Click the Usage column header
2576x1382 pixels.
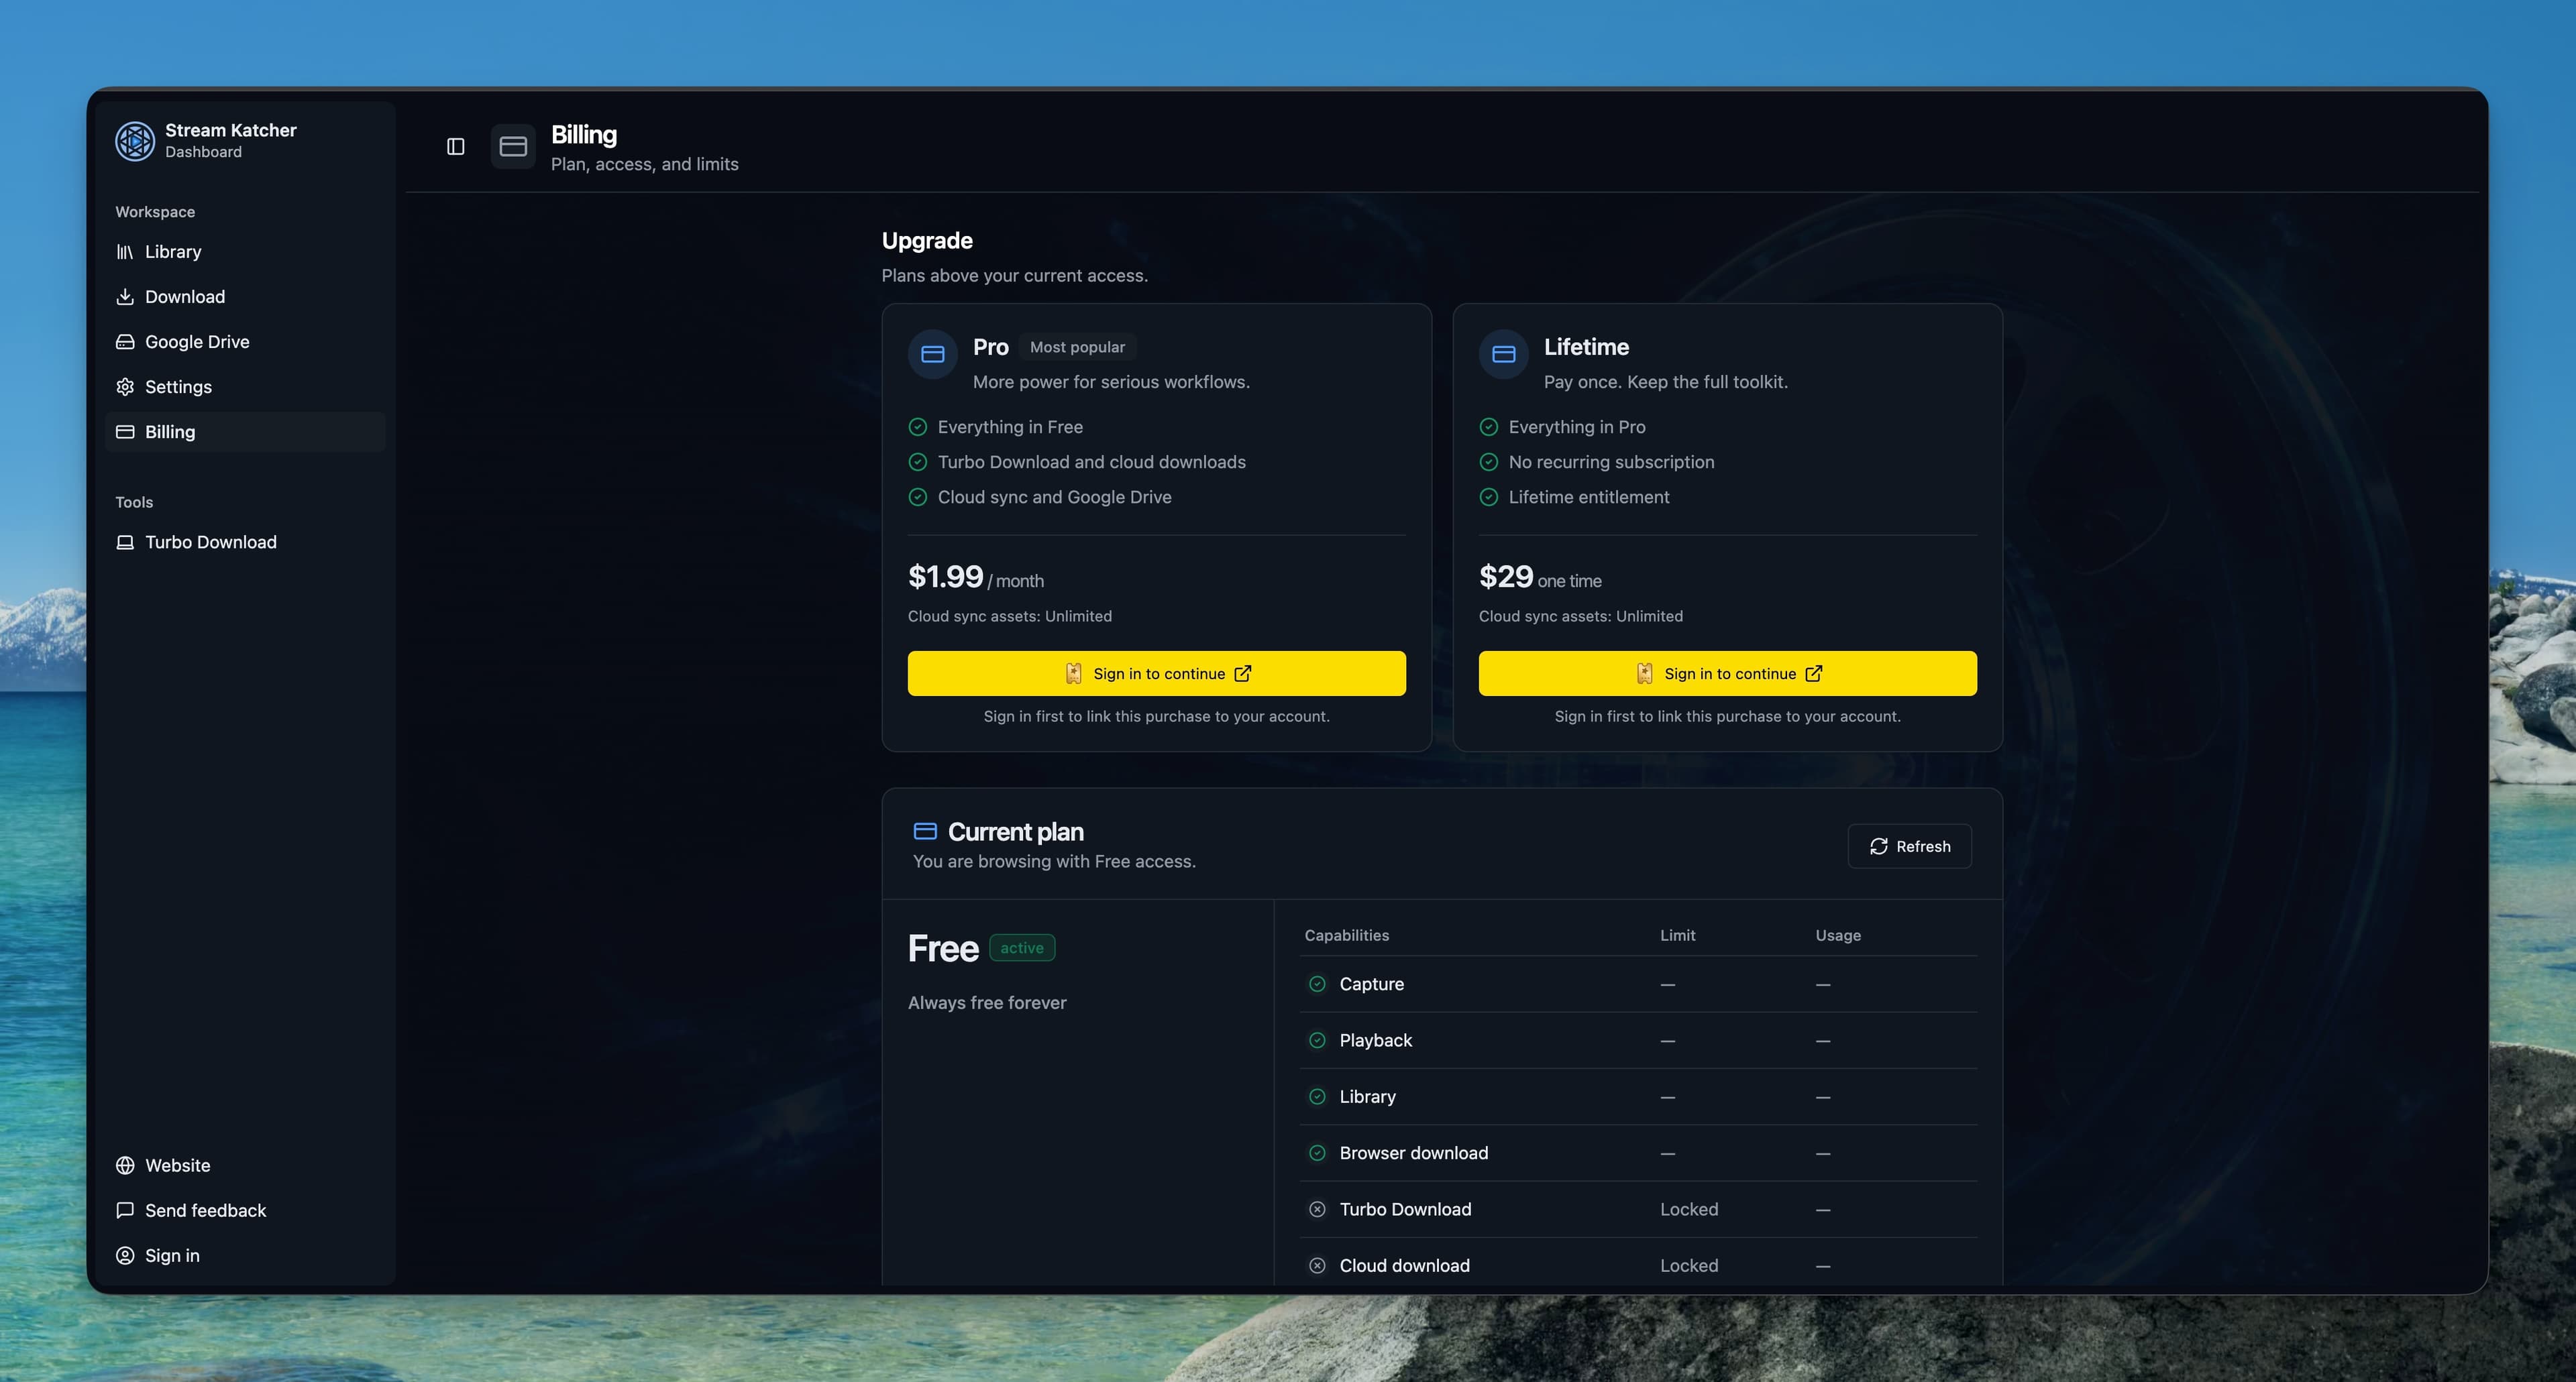(x=1838, y=936)
